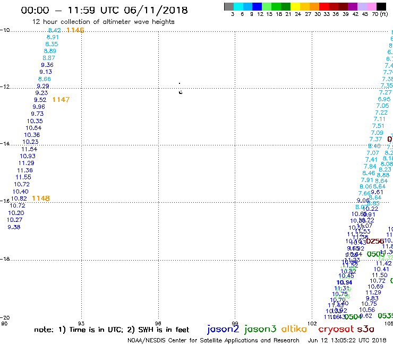Click the wave height value 9.36
Viewport: 393px width, 345px height.
47,65
